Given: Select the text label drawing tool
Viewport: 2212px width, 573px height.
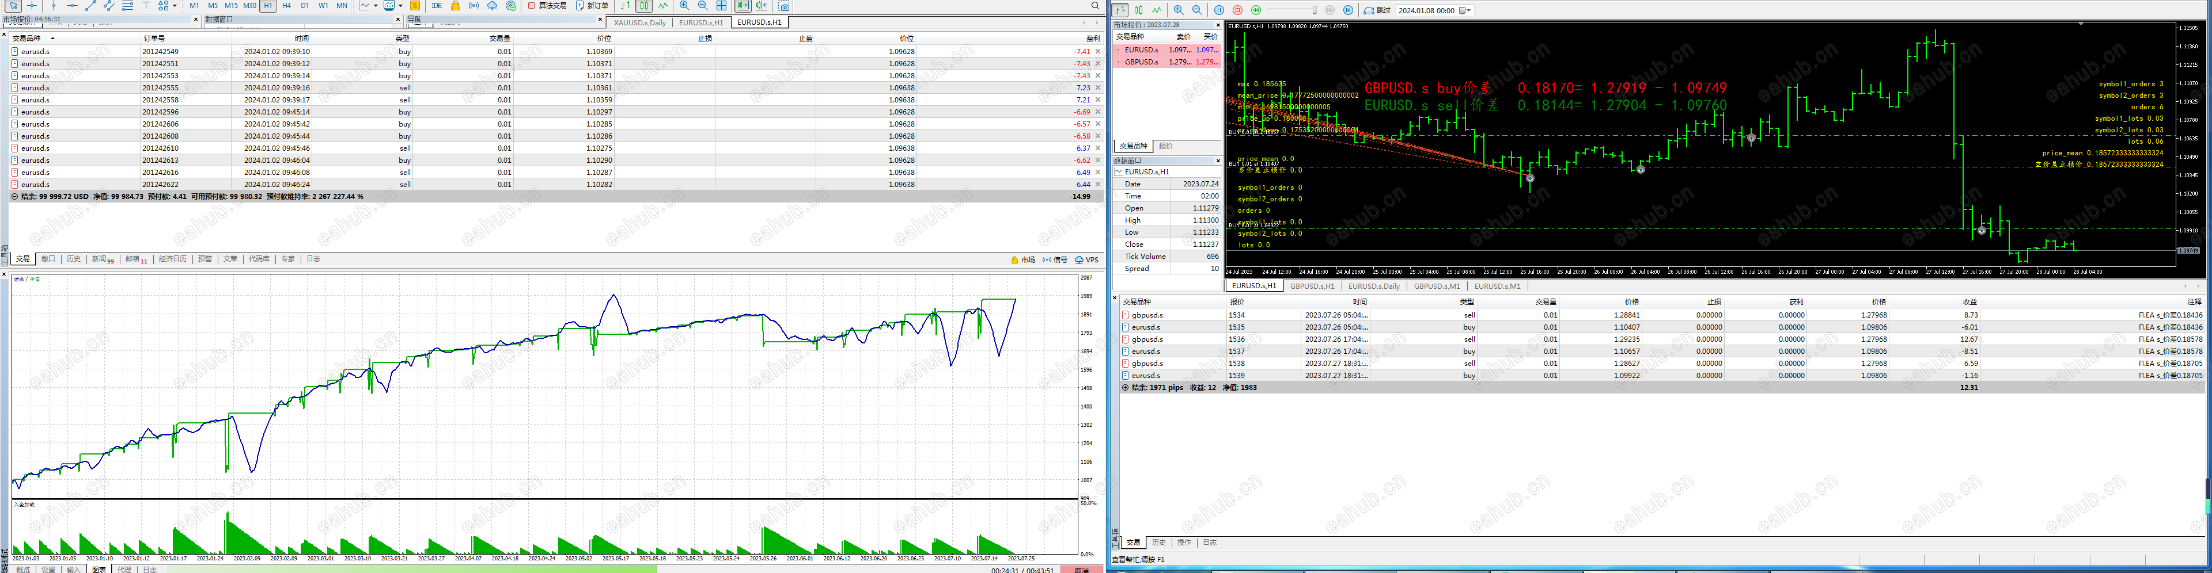Looking at the screenshot, I should (146, 6).
